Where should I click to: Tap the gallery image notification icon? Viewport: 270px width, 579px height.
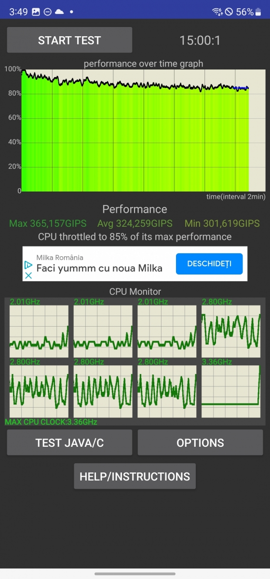pos(36,12)
